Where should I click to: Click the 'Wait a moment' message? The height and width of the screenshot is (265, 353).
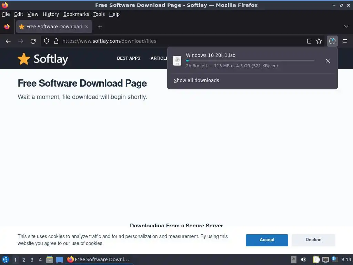82,97
